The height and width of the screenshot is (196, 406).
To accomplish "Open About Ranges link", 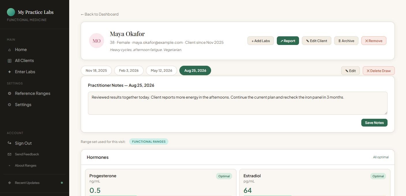I will point(35,165).
